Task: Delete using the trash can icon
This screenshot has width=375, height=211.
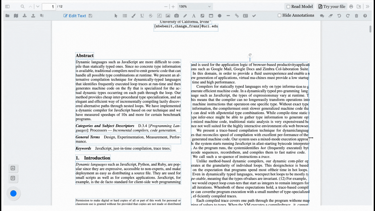Action: [x=356, y=16]
